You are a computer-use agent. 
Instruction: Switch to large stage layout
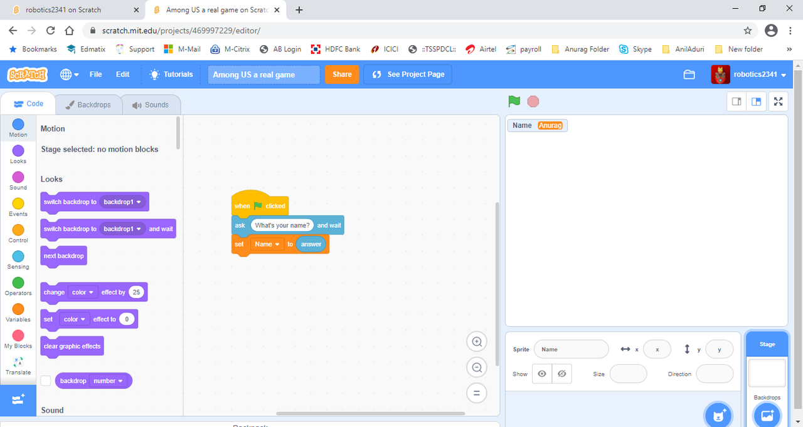coord(757,101)
